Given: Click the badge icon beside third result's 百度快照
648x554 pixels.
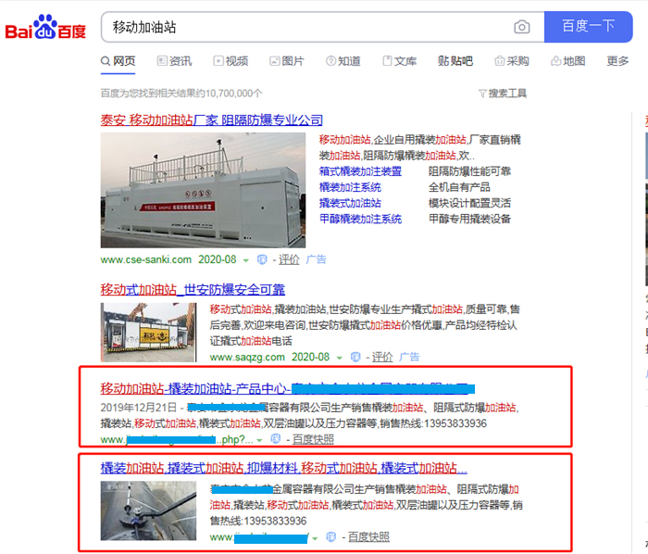Looking at the screenshot, I should 276,439.
